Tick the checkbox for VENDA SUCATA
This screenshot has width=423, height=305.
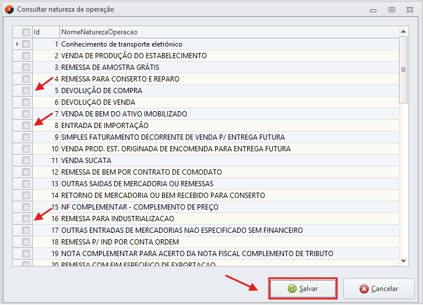[26, 160]
